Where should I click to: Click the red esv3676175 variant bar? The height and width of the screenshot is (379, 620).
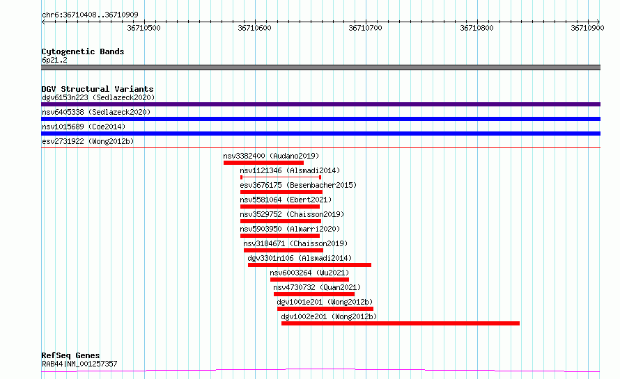[x=281, y=192]
